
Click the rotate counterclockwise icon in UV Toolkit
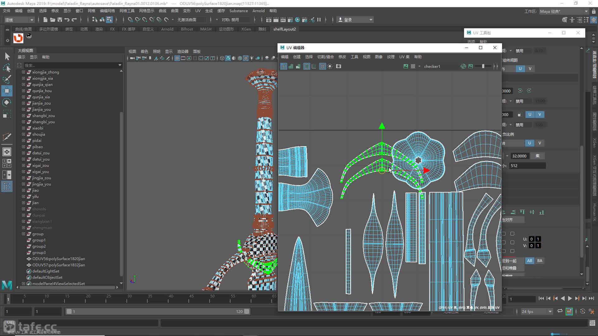pos(520,91)
